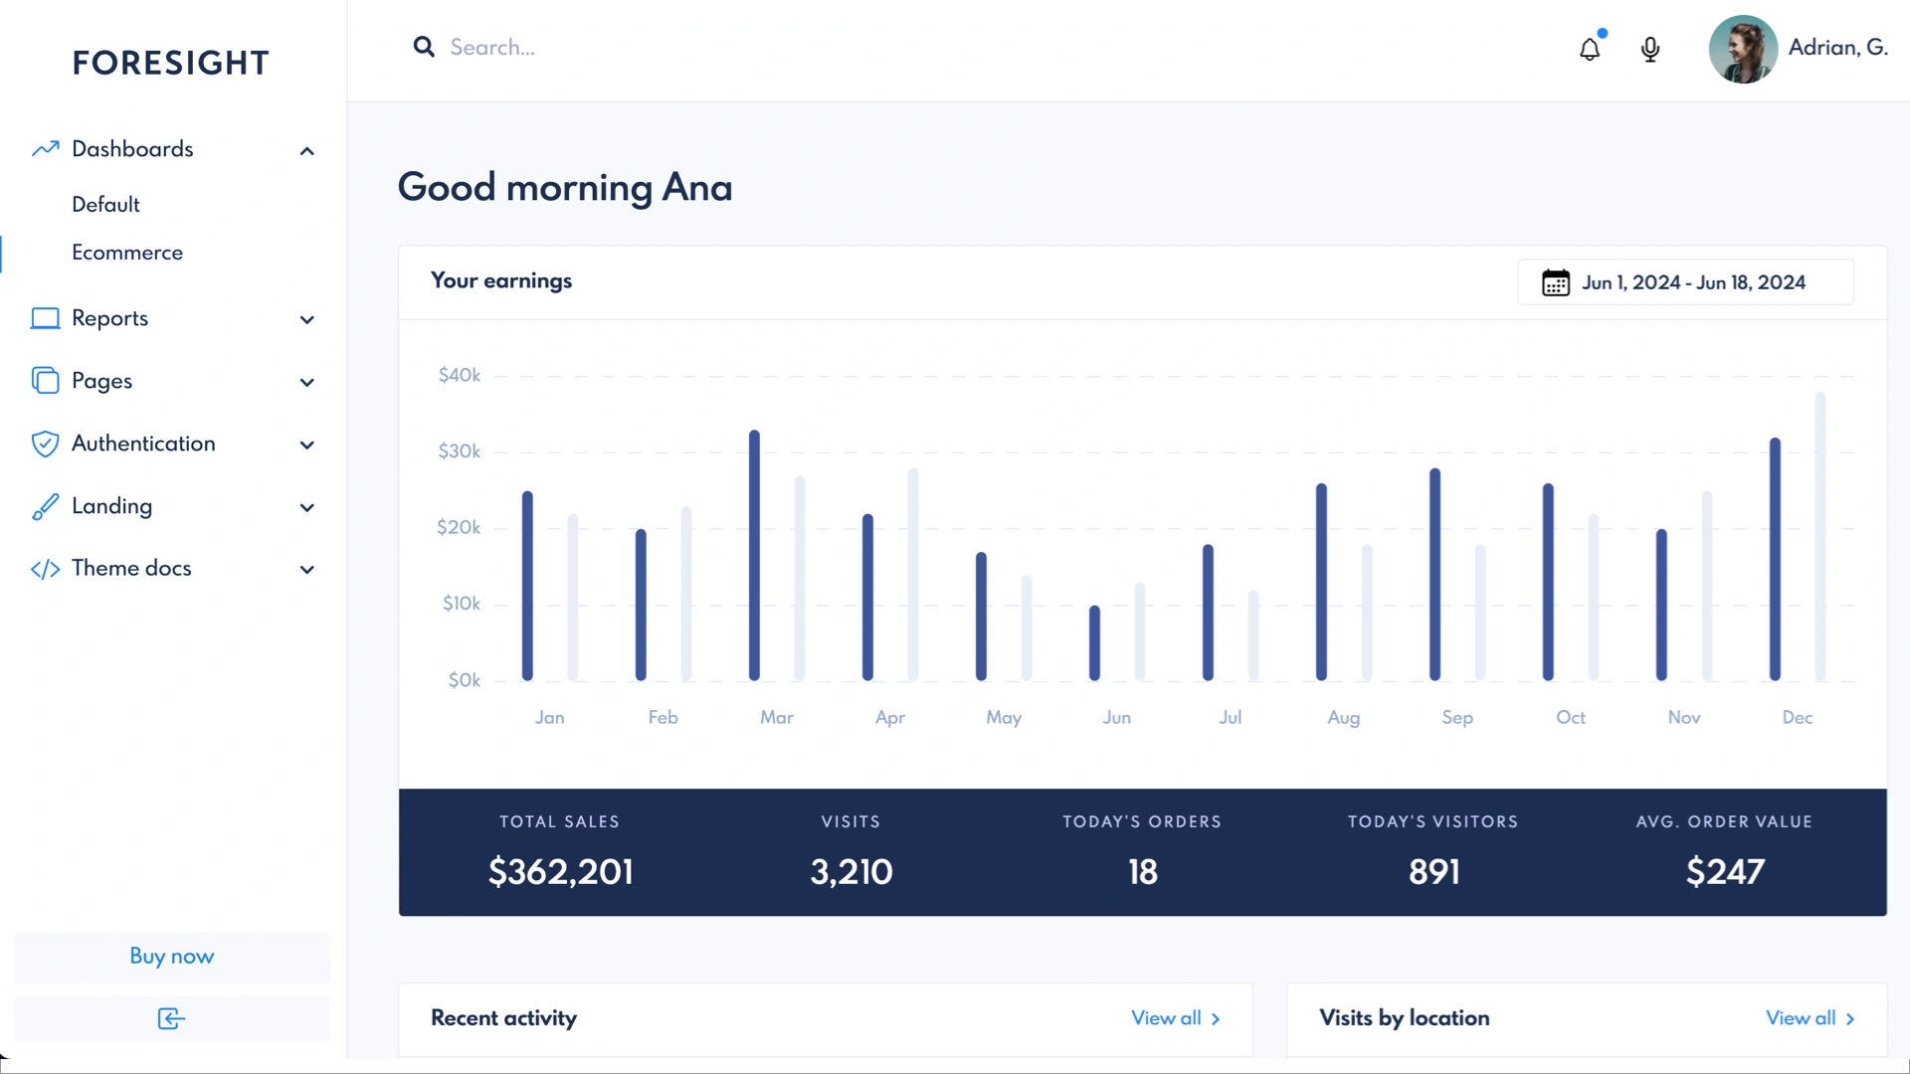The width and height of the screenshot is (1910, 1074).
Task: Click the search magnifier icon
Action: coord(424,47)
